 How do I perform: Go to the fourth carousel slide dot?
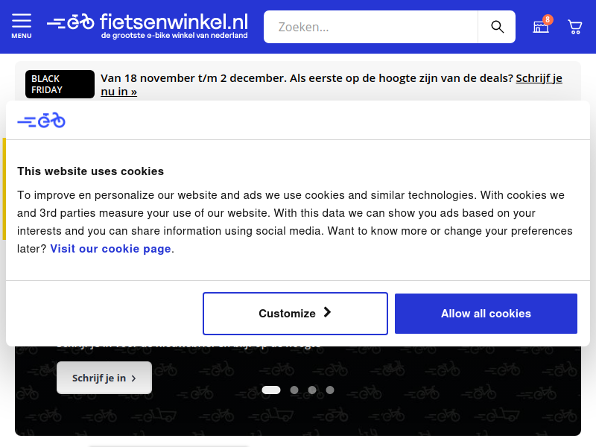330,390
